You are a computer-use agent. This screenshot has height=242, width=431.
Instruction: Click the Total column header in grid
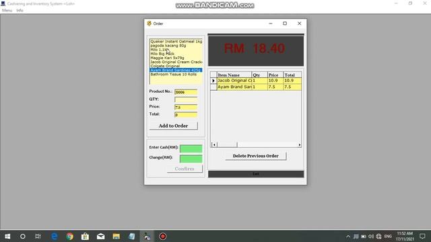coord(292,75)
